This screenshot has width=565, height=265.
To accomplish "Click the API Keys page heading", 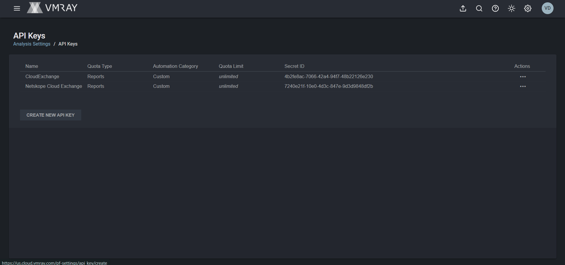I will coord(29,36).
